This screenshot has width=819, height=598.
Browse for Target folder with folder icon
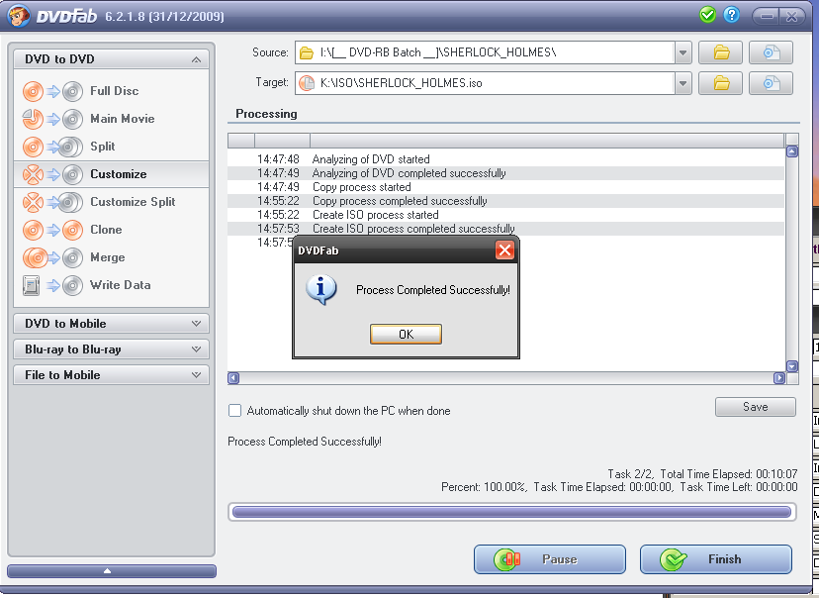tap(721, 83)
